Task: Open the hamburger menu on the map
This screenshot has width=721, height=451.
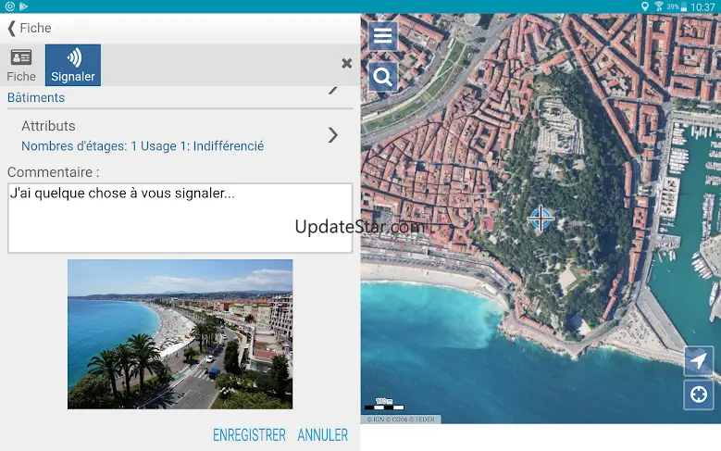Action: pos(383,37)
